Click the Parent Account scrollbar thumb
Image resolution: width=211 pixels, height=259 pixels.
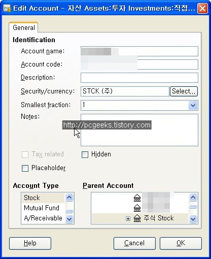(193, 207)
